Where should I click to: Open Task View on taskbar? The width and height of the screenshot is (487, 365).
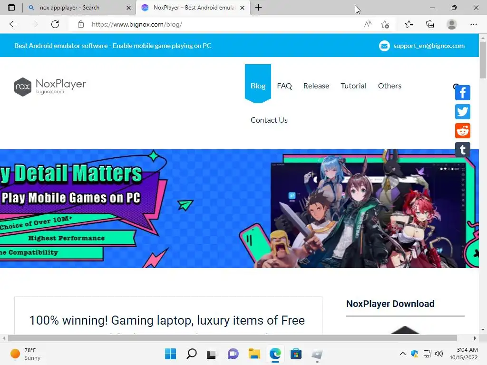[212, 354]
